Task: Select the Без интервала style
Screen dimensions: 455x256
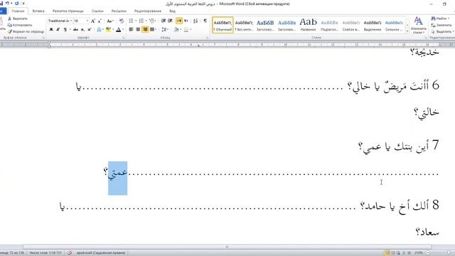Action: point(244,25)
